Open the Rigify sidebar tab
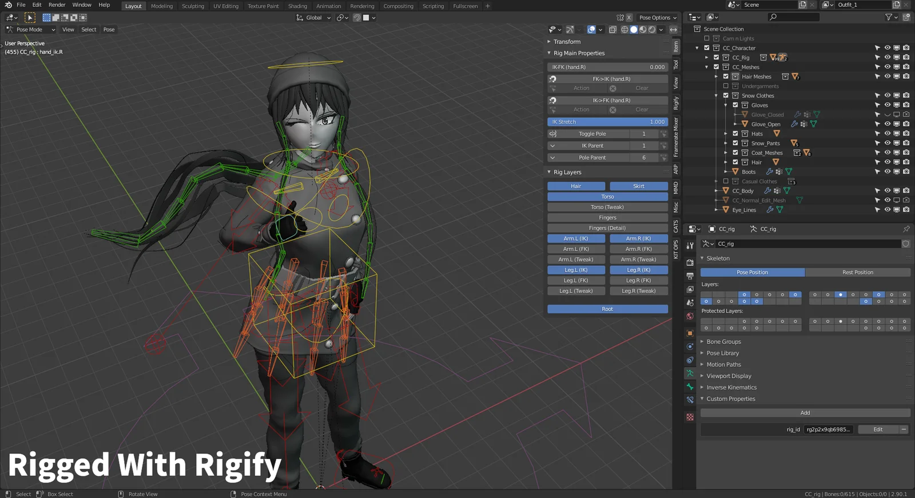Image resolution: width=915 pixels, height=498 pixels. tap(675, 103)
